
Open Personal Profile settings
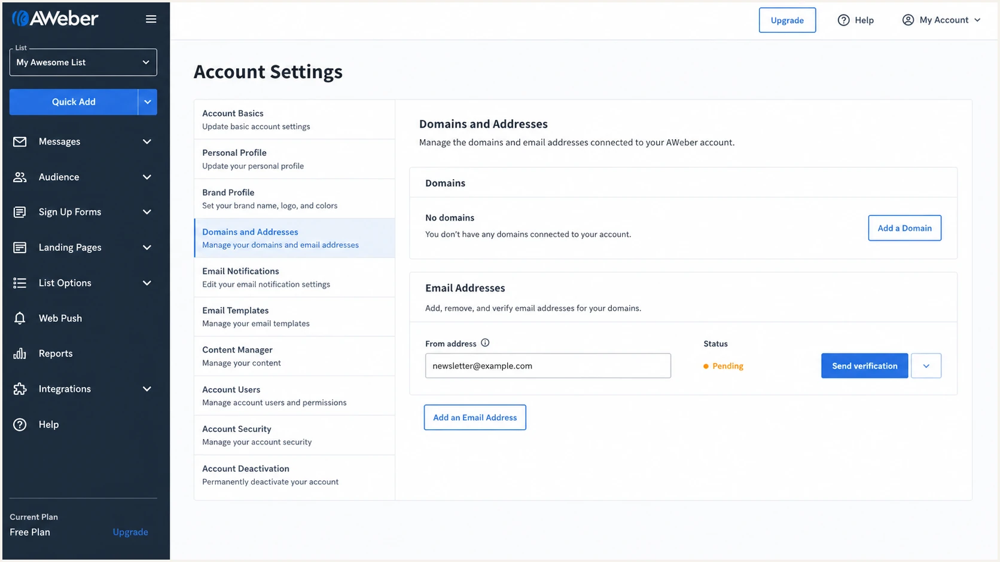click(x=294, y=159)
